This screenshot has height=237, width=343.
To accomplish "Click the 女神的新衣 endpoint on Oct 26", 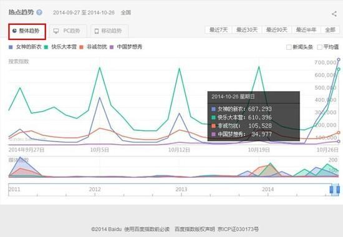I will click(x=339, y=59).
